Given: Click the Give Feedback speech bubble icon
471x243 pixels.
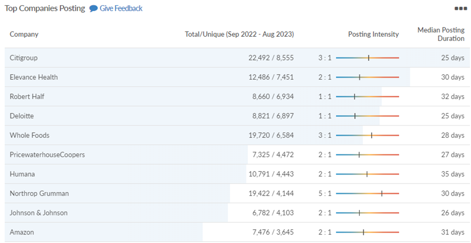Looking at the screenshot, I should tap(94, 8).
